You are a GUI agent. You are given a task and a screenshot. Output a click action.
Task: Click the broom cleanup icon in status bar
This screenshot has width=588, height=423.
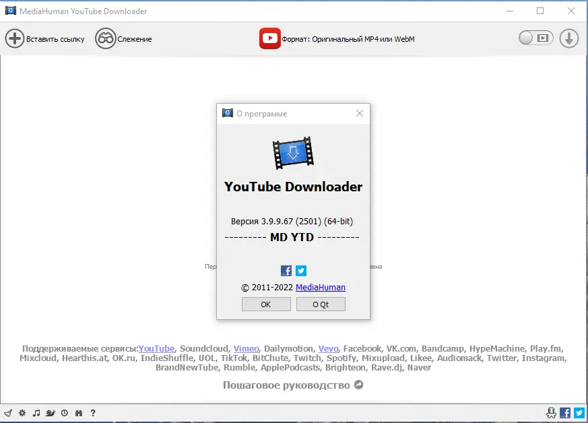(x=8, y=412)
